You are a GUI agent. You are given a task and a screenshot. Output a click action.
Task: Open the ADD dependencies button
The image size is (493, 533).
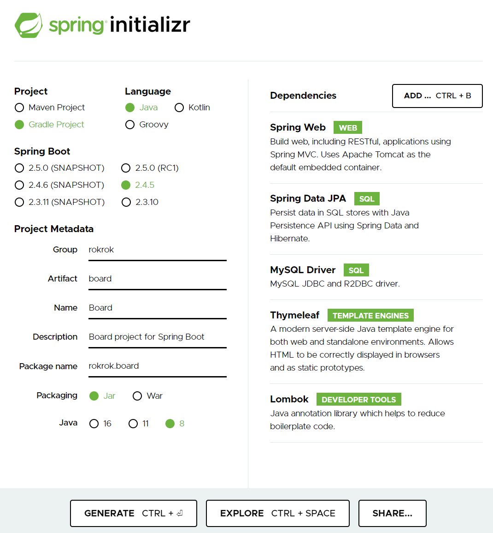(437, 96)
